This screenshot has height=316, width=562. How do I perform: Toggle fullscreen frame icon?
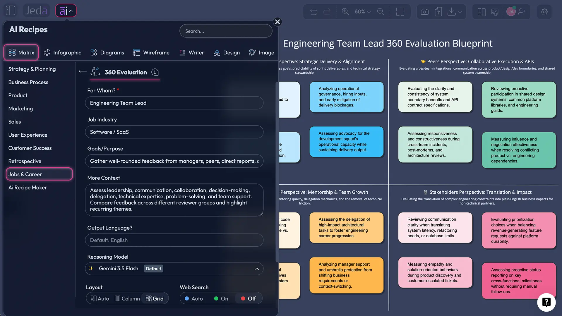400,12
